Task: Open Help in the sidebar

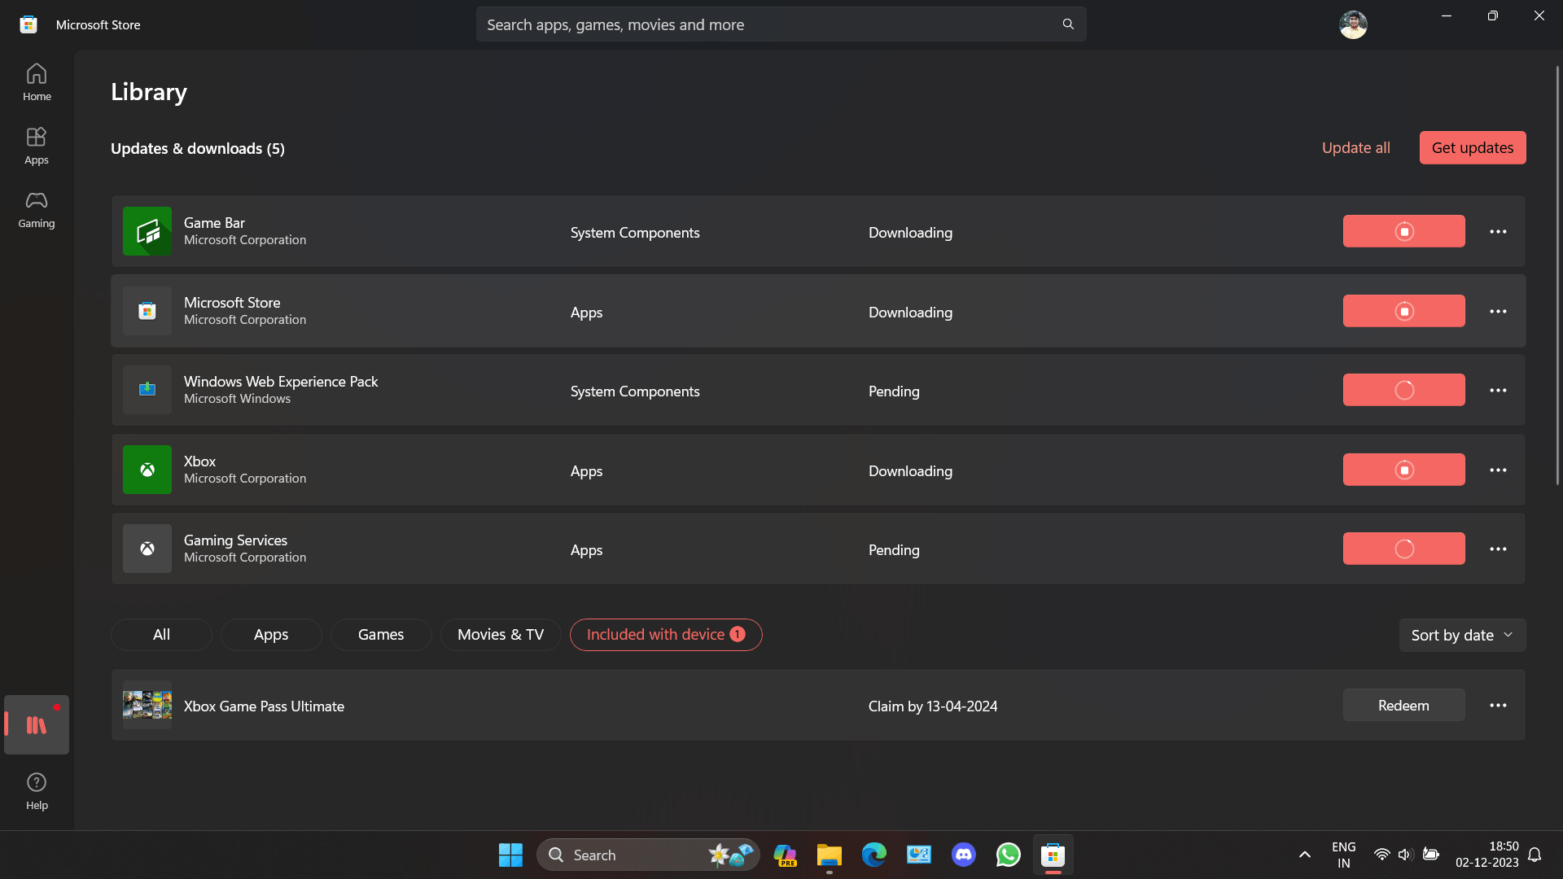Action: pyautogui.click(x=37, y=791)
